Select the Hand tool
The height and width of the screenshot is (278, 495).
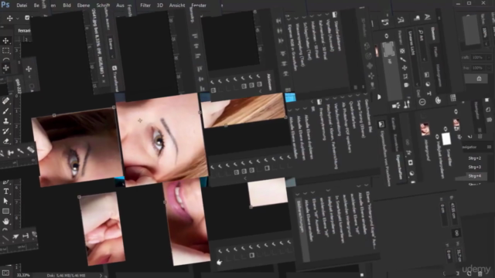tap(5, 221)
